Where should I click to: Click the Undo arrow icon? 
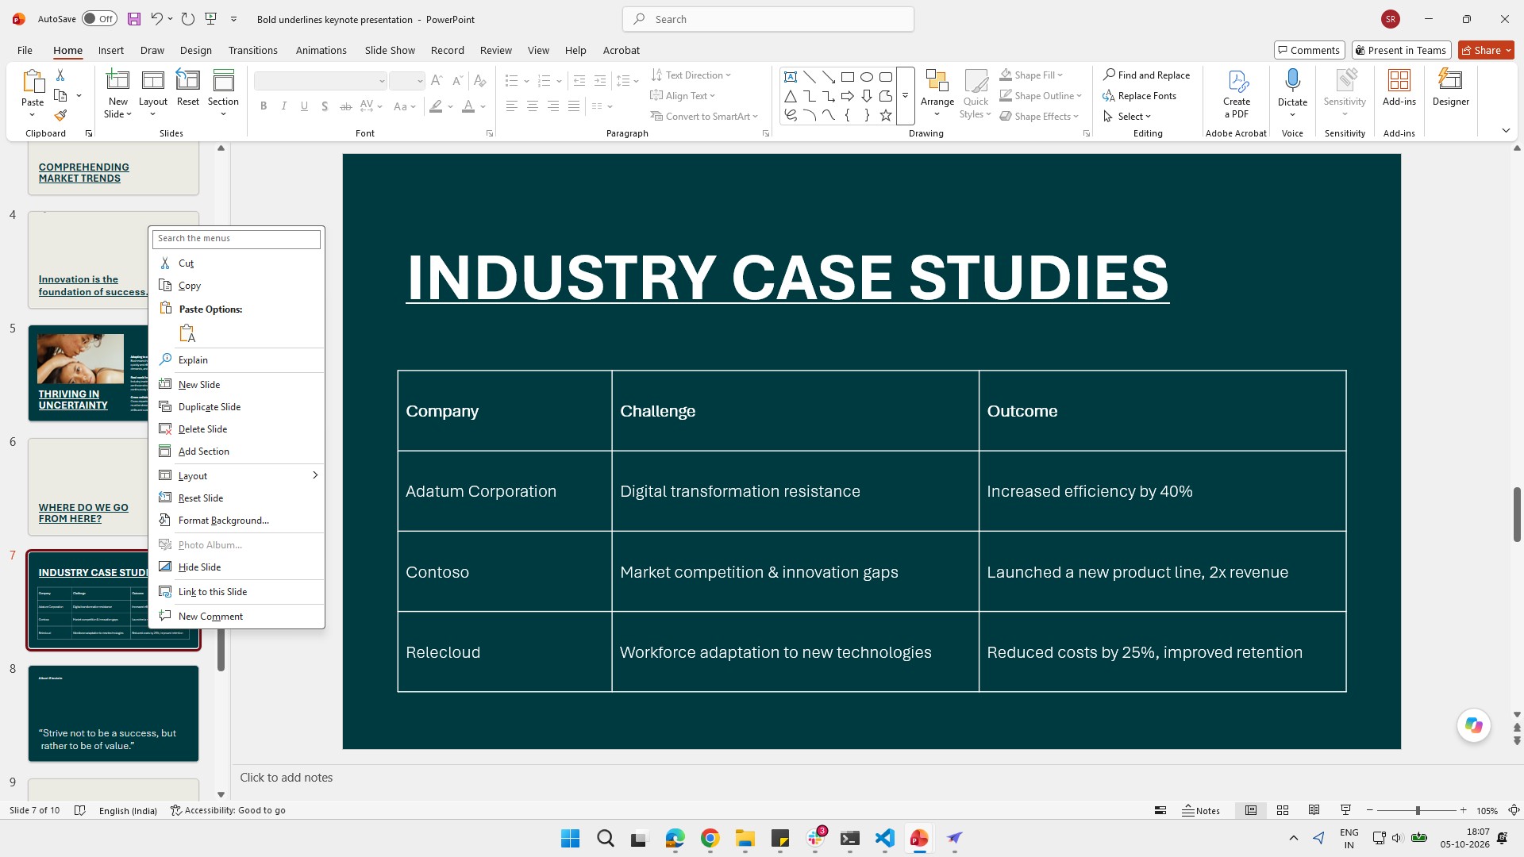156,19
